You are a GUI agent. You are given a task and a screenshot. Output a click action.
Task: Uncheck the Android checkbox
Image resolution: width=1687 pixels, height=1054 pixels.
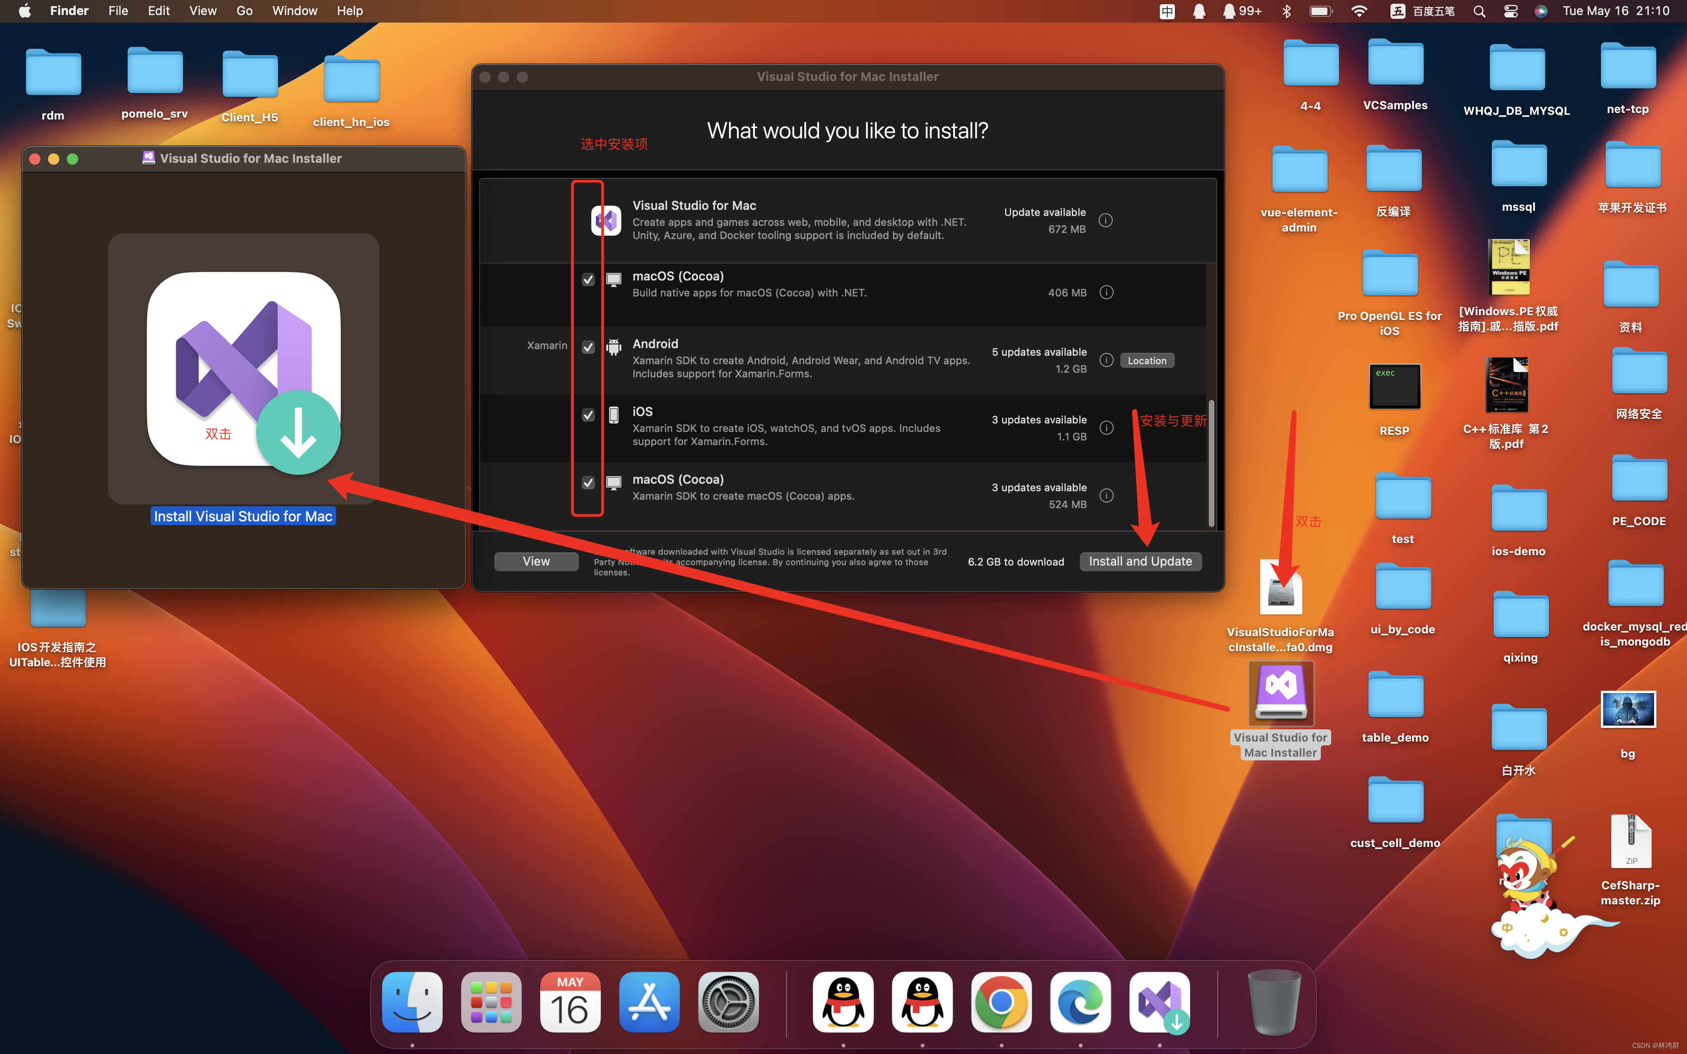pyautogui.click(x=588, y=347)
